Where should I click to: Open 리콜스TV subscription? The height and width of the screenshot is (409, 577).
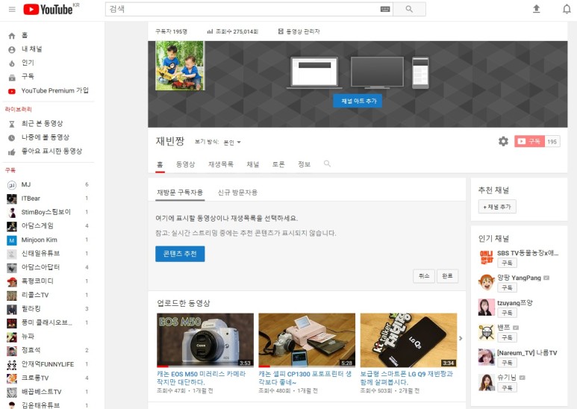[48, 295]
